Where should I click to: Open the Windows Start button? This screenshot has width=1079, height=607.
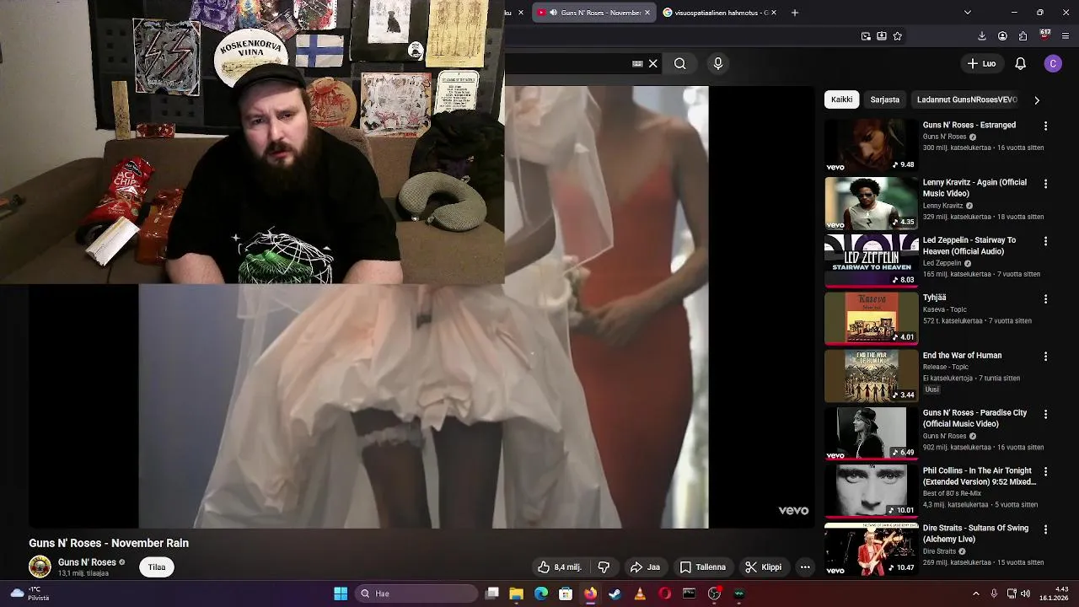pyautogui.click(x=341, y=594)
